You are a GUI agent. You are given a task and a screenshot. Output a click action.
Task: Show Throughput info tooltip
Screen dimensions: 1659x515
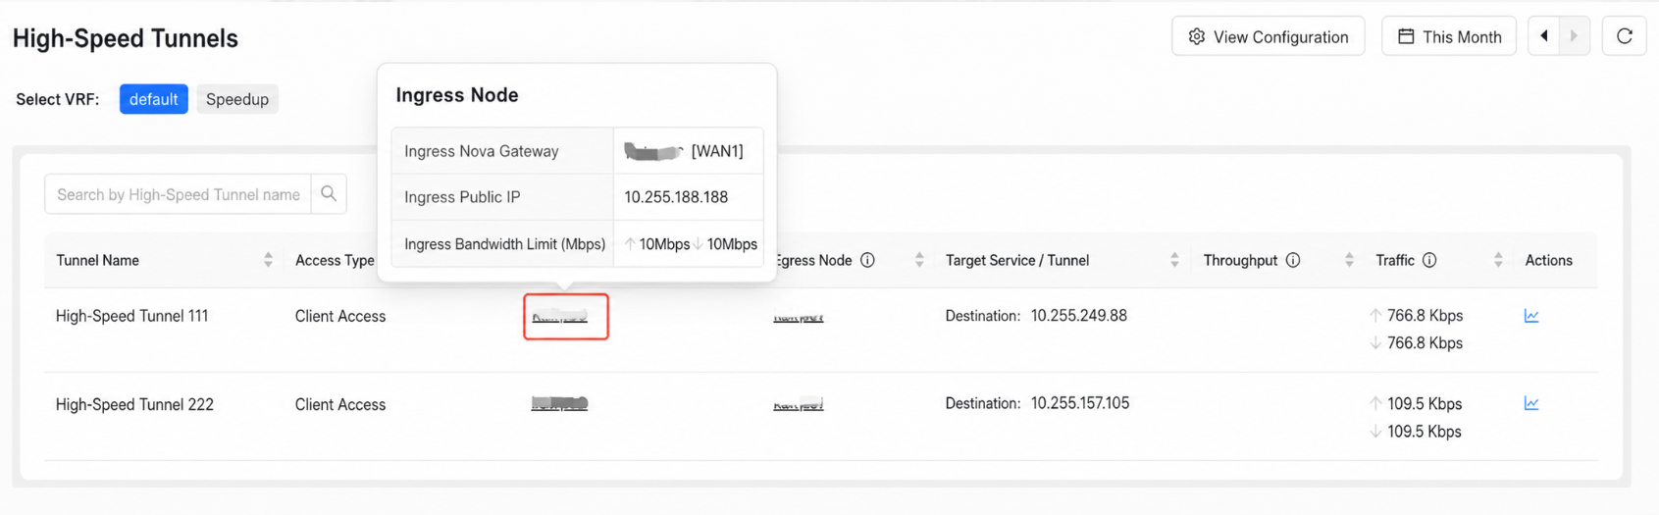1293,260
